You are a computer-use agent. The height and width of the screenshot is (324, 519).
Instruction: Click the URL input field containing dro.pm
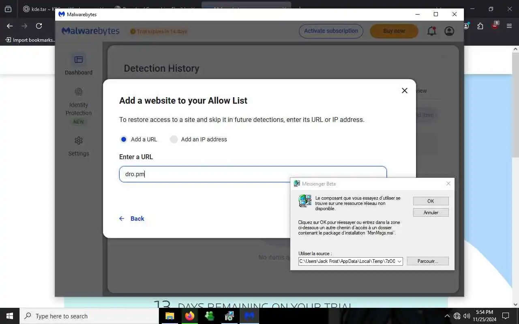[x=253, y=174]
